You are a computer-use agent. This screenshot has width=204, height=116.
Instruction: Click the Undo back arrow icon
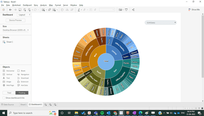pyautogui.click(x=11, y=10)
